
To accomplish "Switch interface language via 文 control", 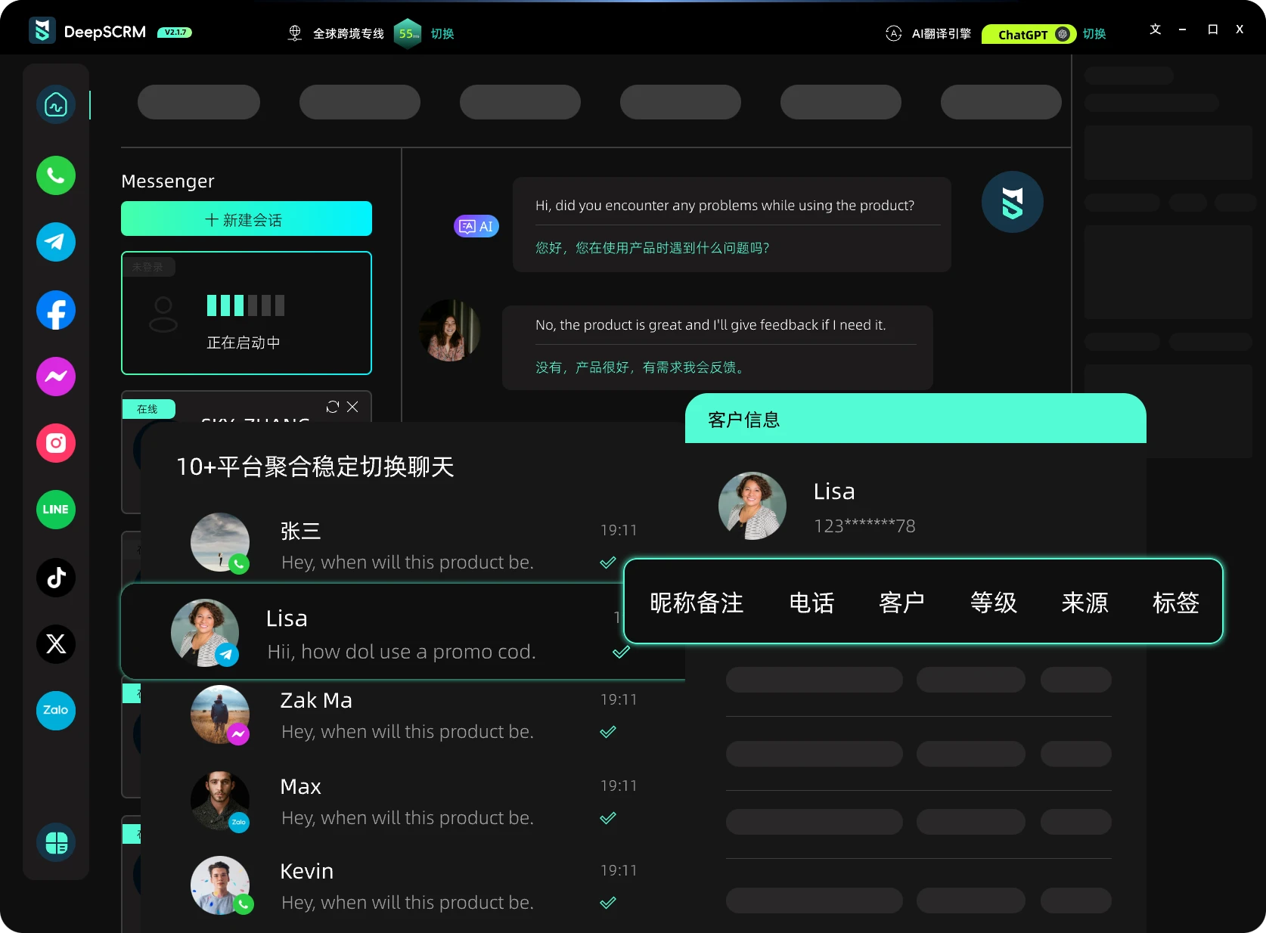I will pyautogui.click(x=1155, y=29).
